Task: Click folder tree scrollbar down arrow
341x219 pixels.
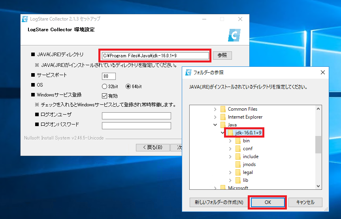Action: (318, 186)
